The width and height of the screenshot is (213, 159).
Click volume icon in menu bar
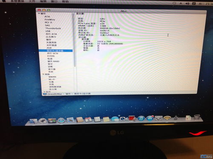[x=187, y=3]
